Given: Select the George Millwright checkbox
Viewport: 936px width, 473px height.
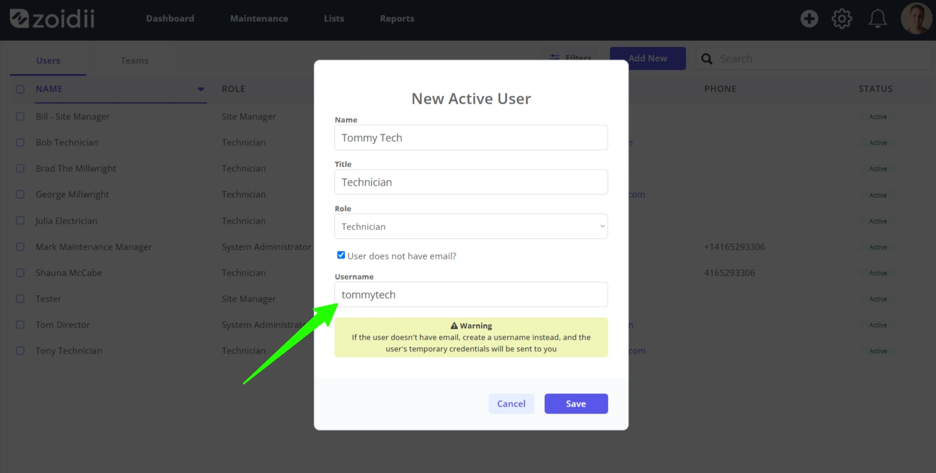Looking at the screenshot, I should point(20,194).
